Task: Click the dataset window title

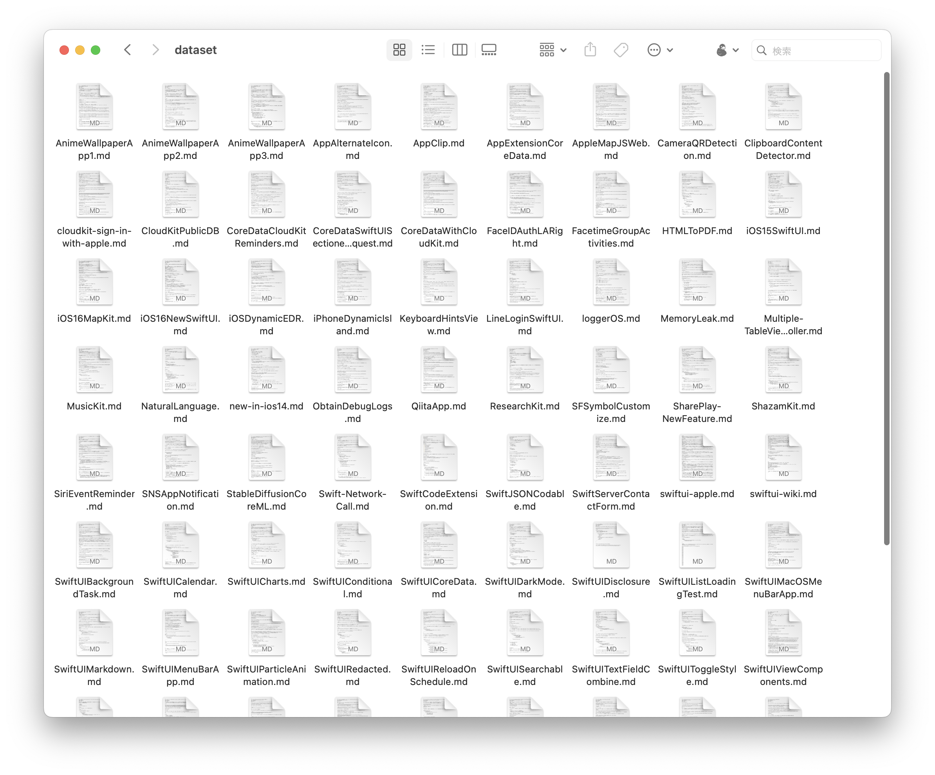Action: click(x=195, y=50)
